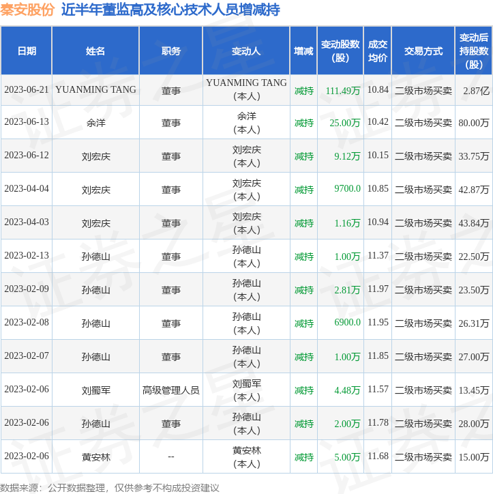Click the 25.00万 shares value
The height and width of the screenshot is (494, 493).
point(345,123)
